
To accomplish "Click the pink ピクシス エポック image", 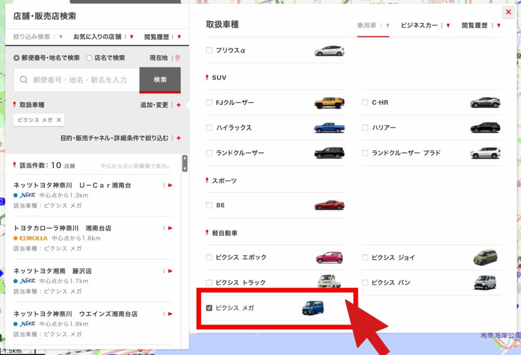I will pyautogui.click(x=329, y=258).
